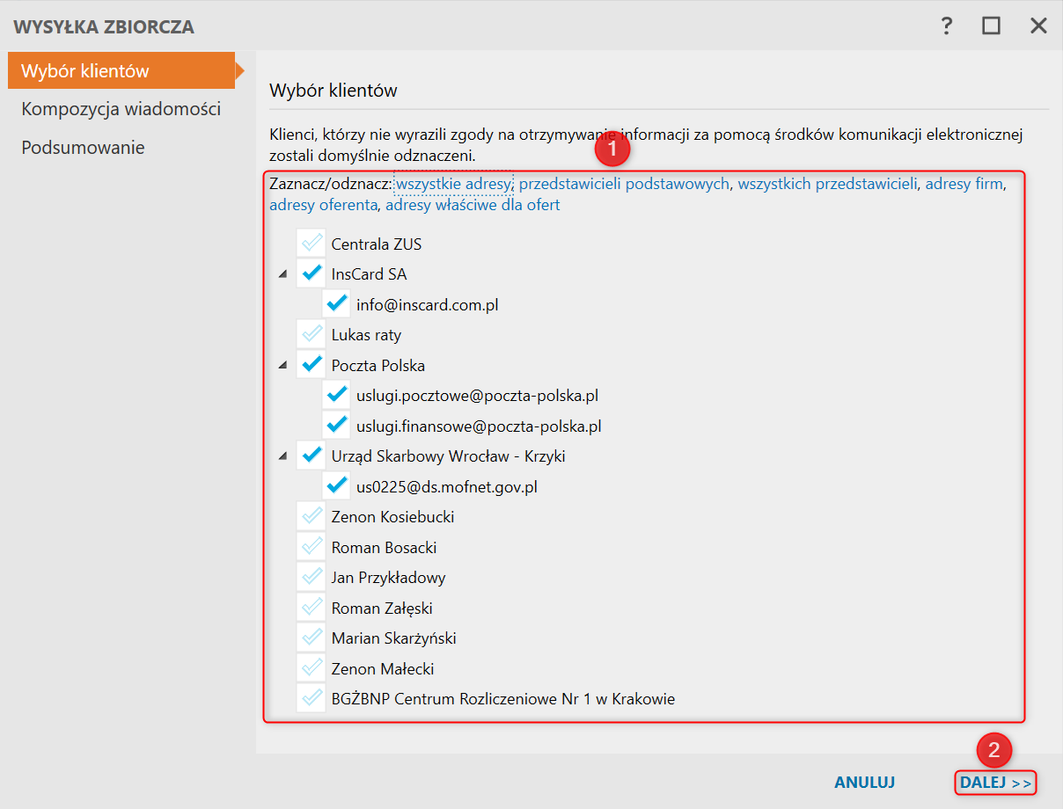1063x809 pixels.
Task: Toggle the Zenon Kosiebucki checkbox
Action: pos(311,517)
